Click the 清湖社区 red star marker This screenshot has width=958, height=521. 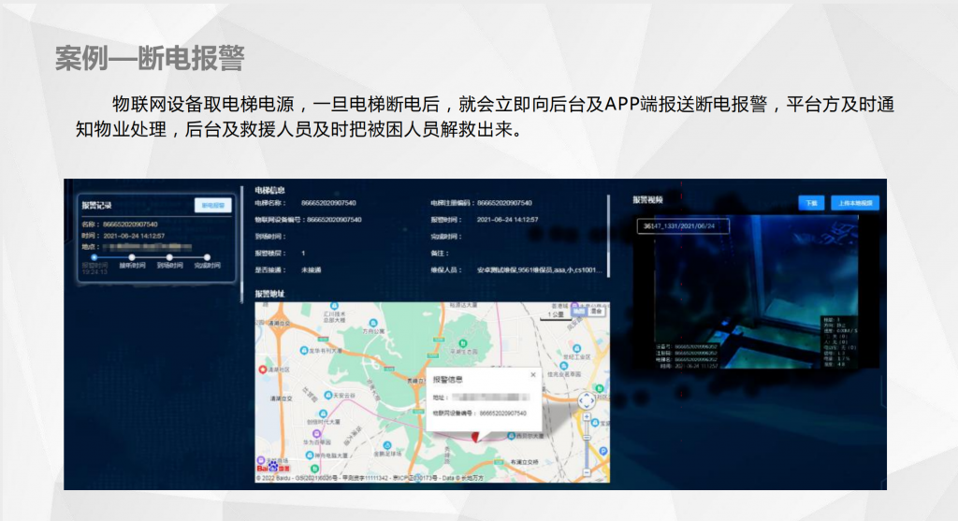click(x=262, y=369)
